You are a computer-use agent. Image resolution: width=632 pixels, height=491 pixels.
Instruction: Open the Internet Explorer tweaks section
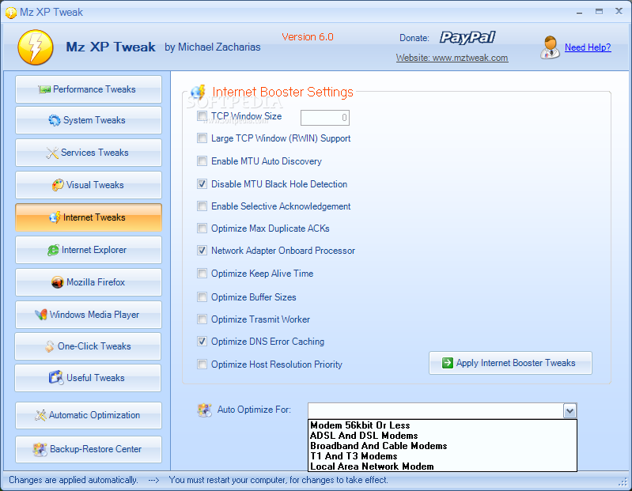pos(89,250)
